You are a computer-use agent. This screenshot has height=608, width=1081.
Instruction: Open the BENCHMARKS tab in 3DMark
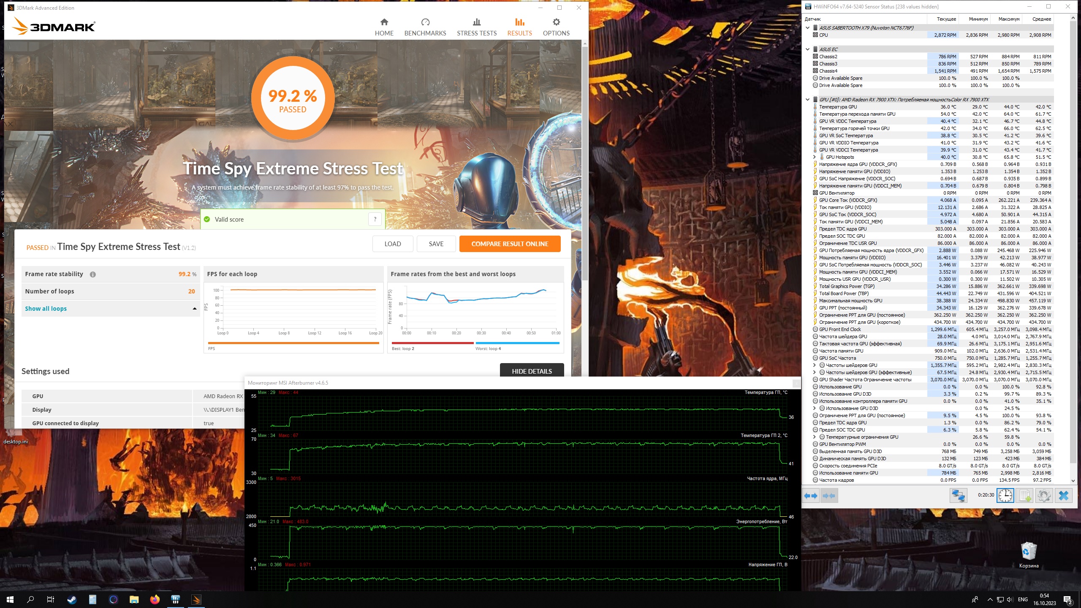point(425,27)
